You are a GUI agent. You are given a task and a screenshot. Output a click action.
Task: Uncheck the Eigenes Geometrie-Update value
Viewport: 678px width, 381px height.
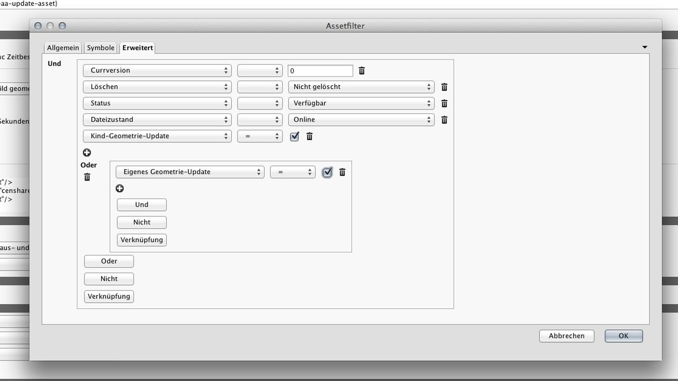point(327,172)
